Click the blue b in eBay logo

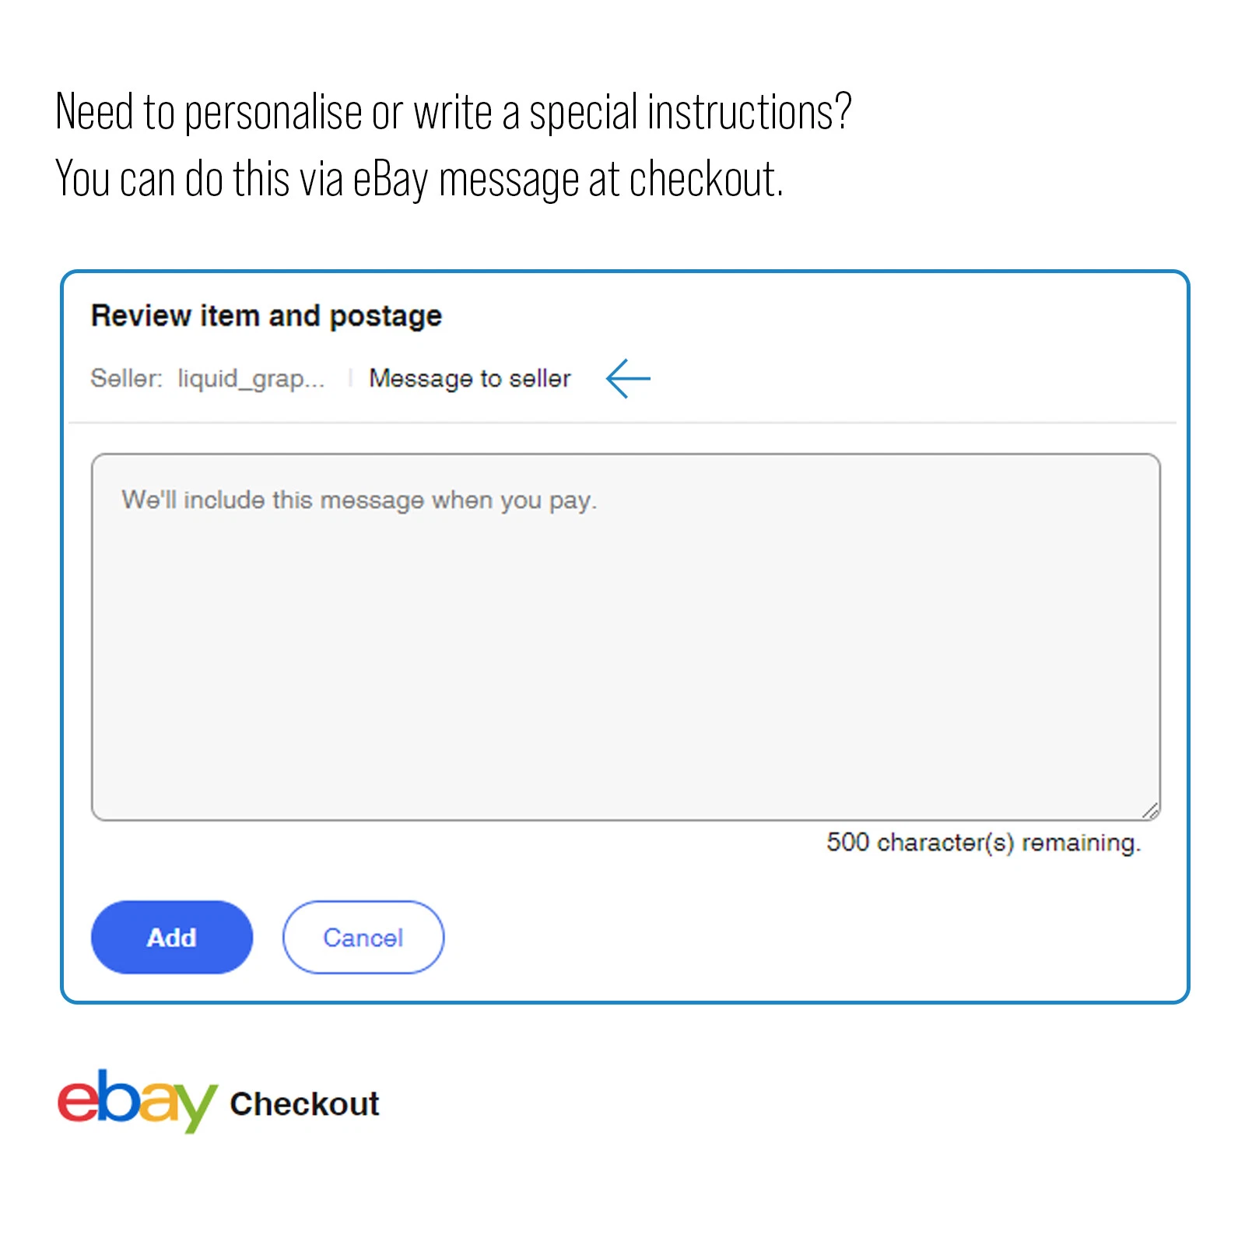tap(118, 1096)
